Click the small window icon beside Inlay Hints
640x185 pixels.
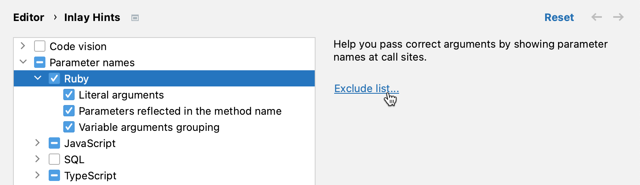135,18
